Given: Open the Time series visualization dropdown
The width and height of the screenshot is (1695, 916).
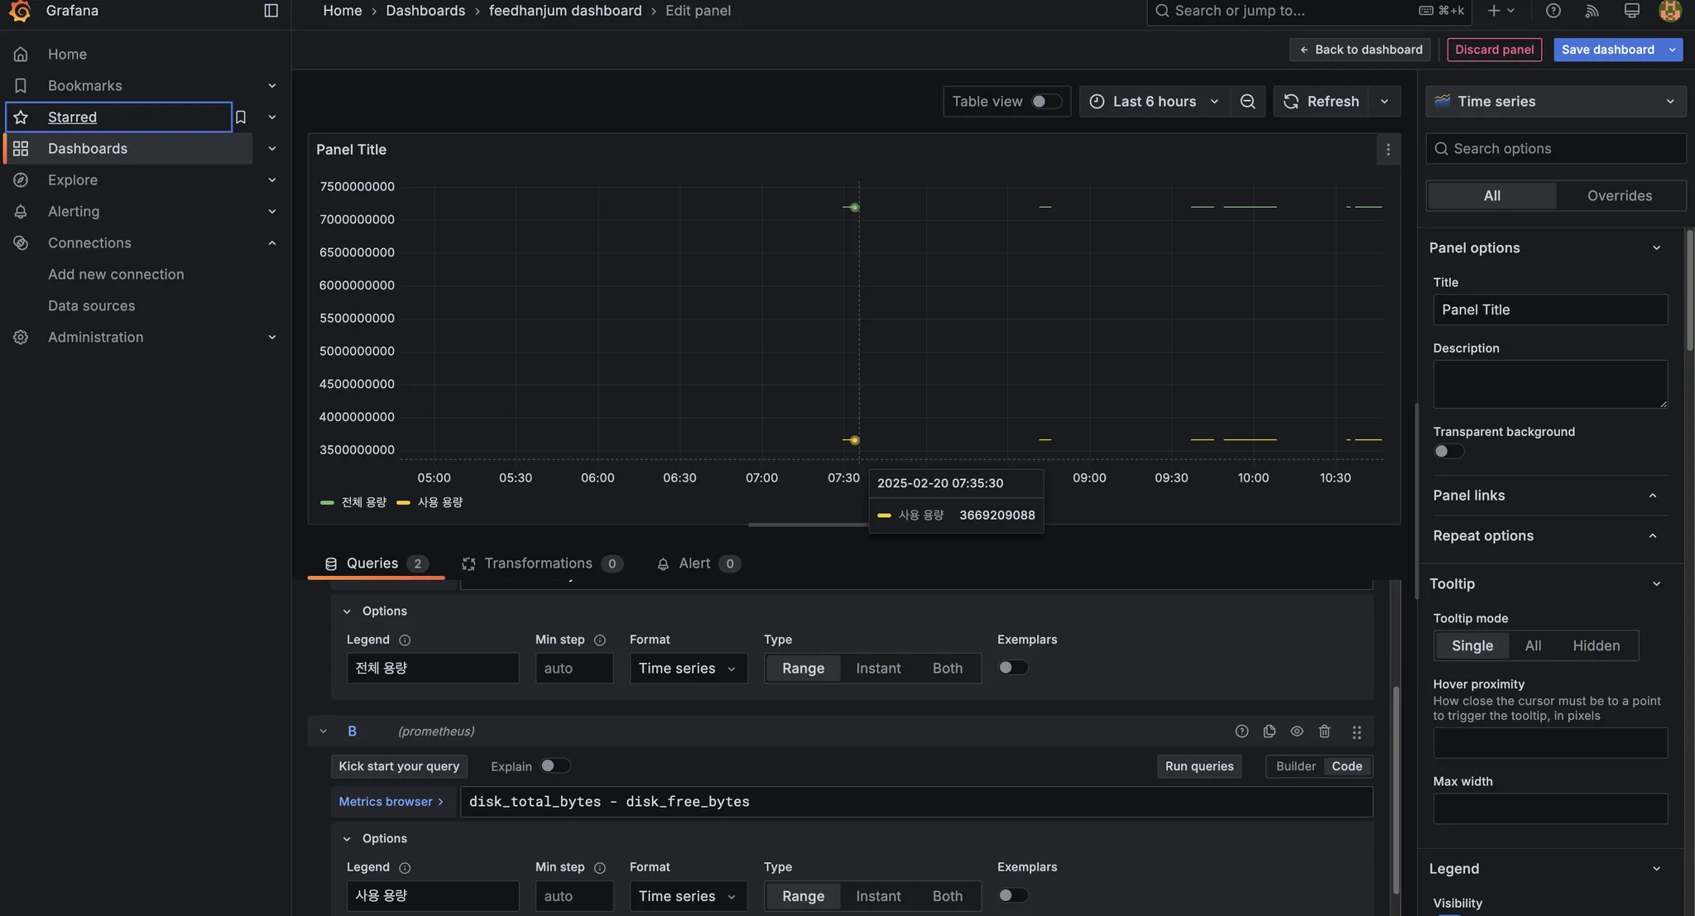Looking at the screenshot, I should 1555,102.
